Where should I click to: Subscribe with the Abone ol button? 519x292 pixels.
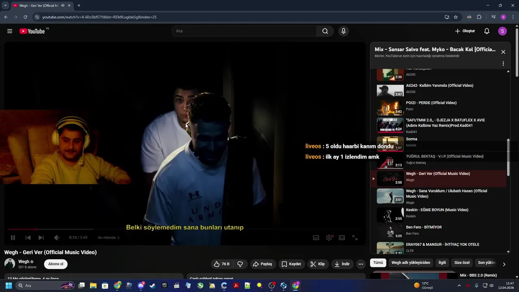click(x=56, y=264)
